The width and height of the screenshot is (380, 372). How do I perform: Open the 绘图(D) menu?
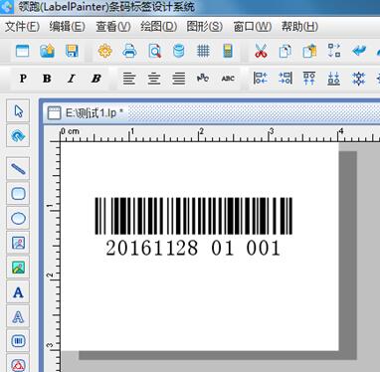click(x=159, y=27)
